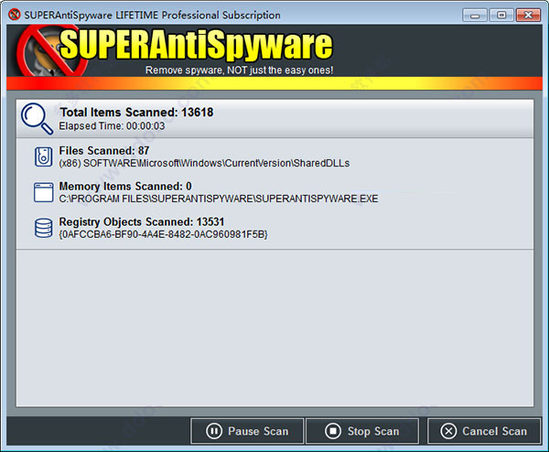This screenshot has width=549, height=452.
Task: Select the Registry Objects Scanned: 13531 label
Action: pos(142,222)
